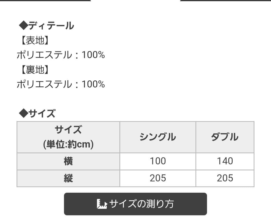Click the 205 value under シングル
This screenshot has width=271, height=220.
158,178
